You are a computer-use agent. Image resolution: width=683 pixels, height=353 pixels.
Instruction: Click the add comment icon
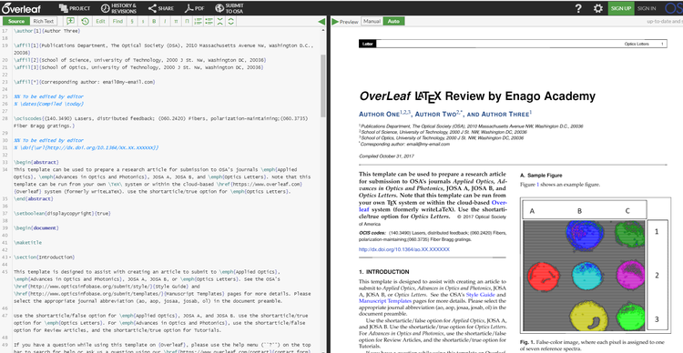[70, 21]
